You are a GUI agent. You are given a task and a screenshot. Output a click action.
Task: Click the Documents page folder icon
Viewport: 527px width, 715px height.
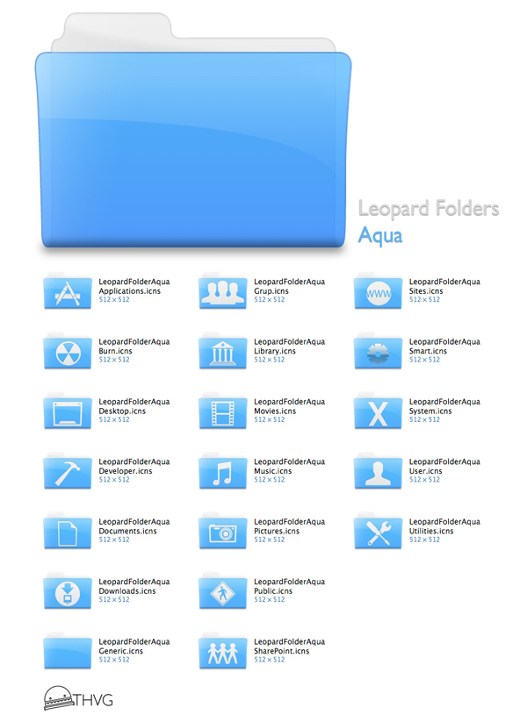(68, 531)
